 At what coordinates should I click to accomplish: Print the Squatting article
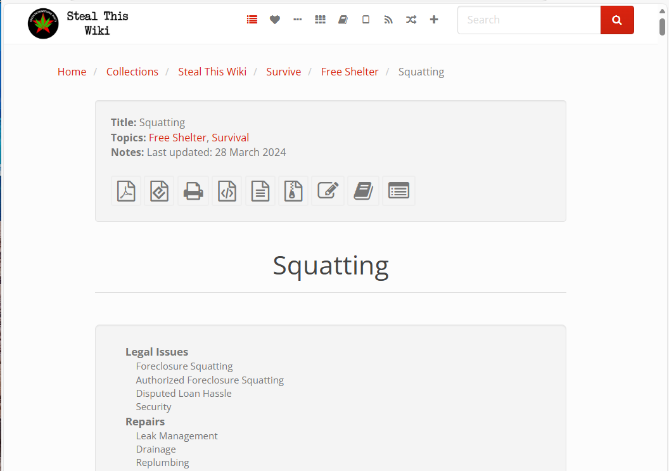point(193,191)
